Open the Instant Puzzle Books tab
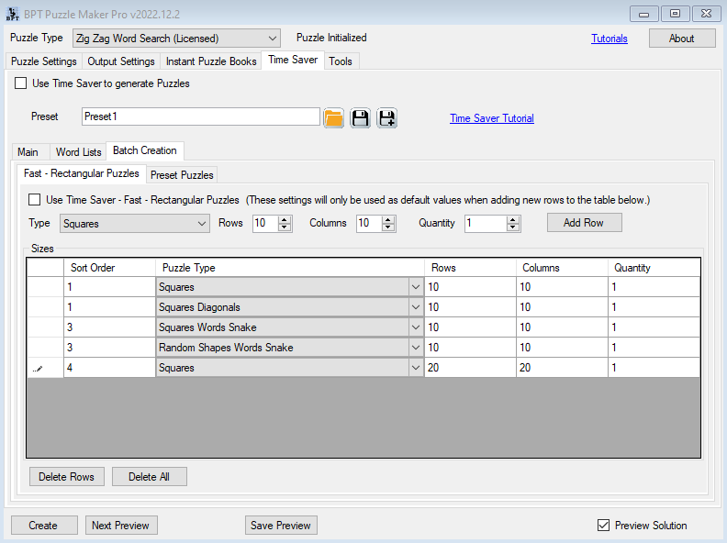727x543 pixels. [211, 61]
